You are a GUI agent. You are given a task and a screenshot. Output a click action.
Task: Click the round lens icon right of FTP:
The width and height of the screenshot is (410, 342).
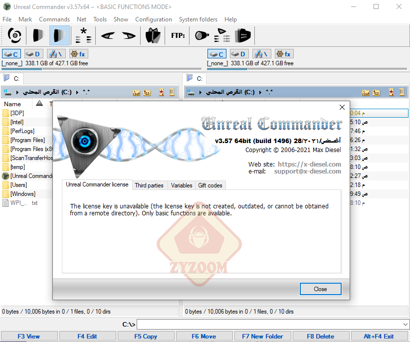pos(202,35)
